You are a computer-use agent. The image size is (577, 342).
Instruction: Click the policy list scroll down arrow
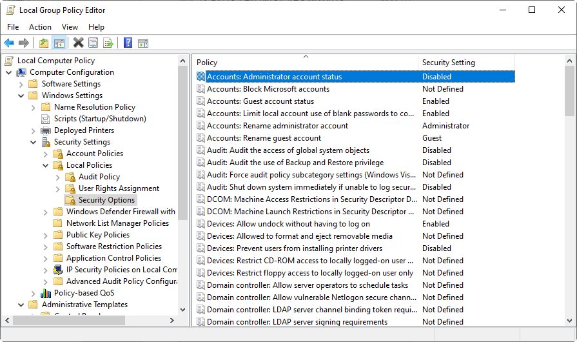(569, 320)
